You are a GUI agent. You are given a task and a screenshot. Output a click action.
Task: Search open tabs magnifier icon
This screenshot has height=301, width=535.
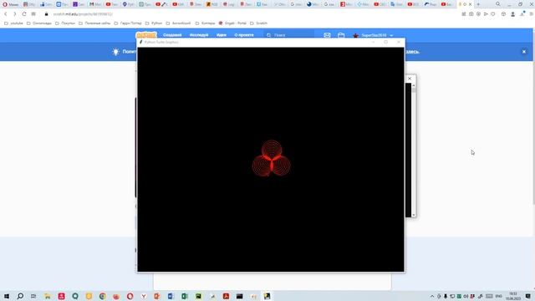click(x=498, y=4)
